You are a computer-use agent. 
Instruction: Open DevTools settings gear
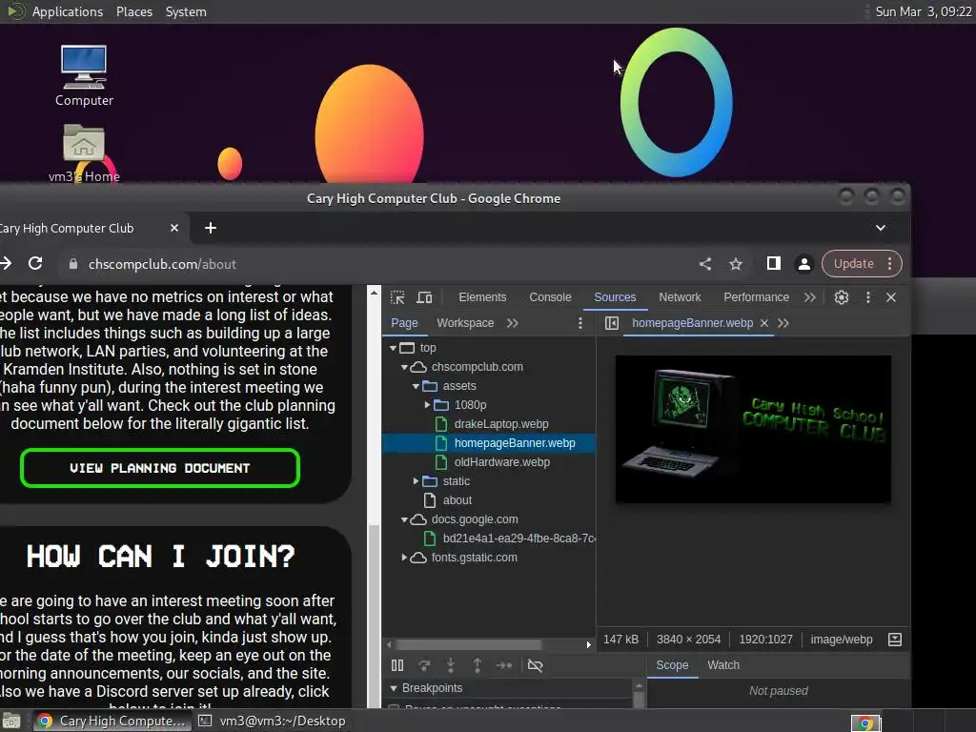[842, 297]
